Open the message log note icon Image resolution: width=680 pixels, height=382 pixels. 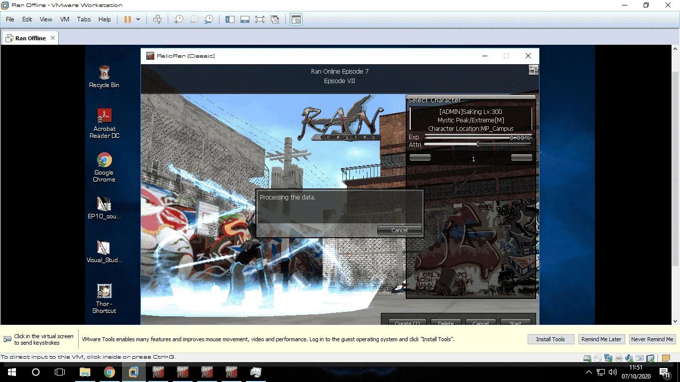point(666,358)
